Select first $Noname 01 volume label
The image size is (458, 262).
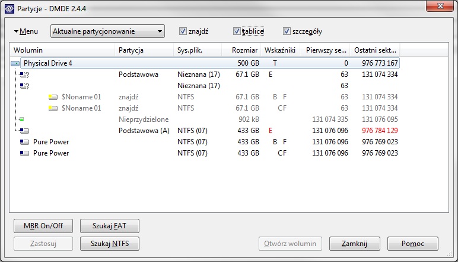pyautogui.click(x=81, y=97)
